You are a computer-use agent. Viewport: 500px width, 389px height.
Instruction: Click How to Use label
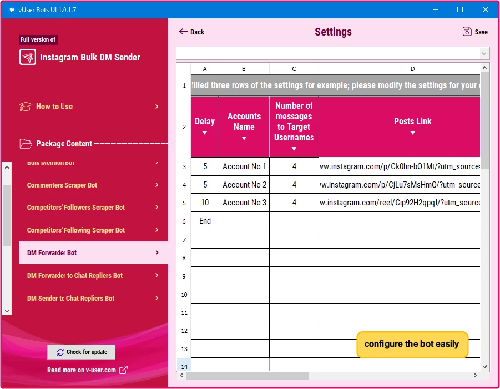coord(54,107)
